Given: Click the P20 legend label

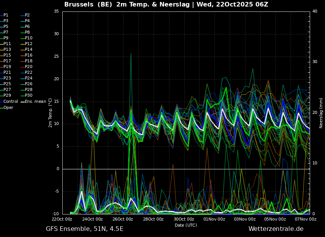Looking at the screenshot, I should (x=28, y=67).
